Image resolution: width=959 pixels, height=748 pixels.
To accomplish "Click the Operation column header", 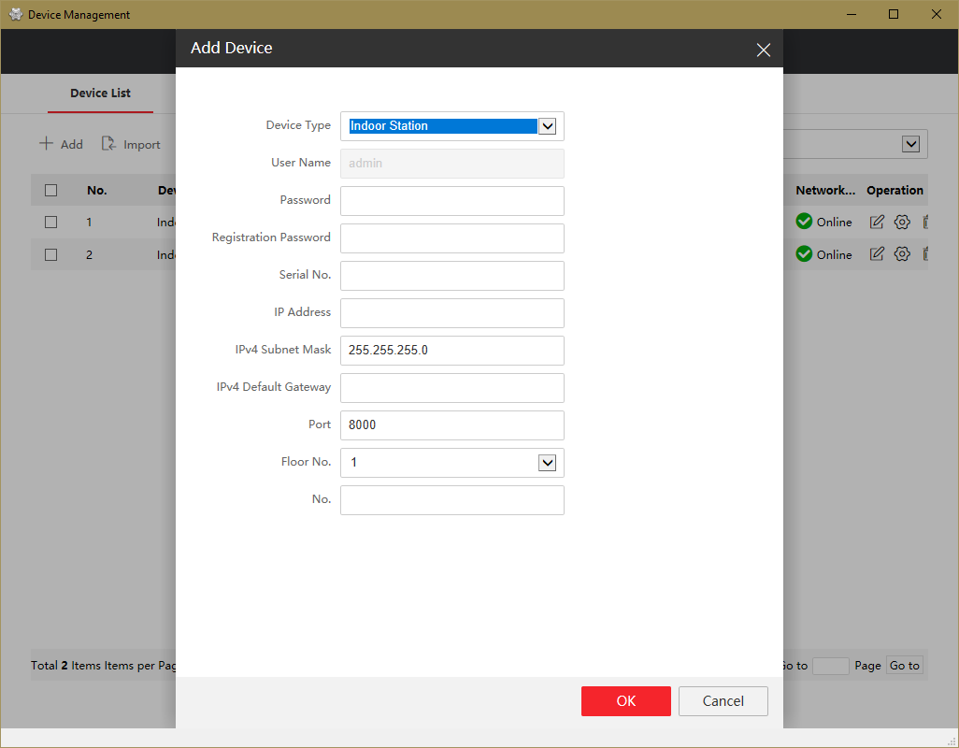I will pos(895,190).
